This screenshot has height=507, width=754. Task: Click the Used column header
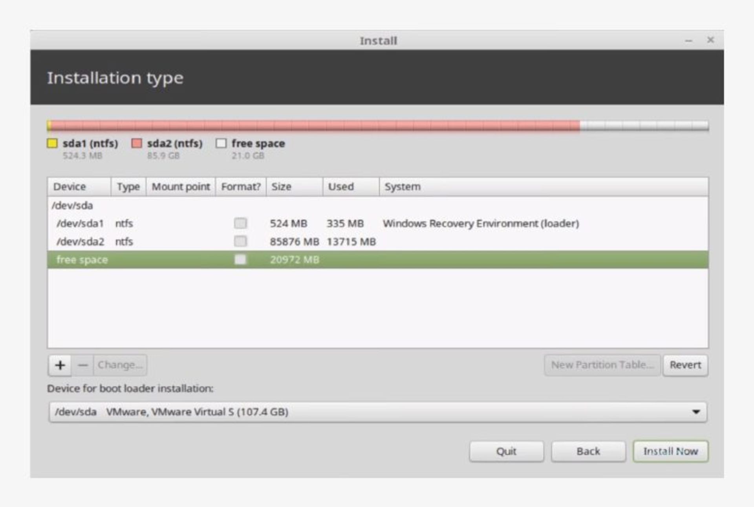(x=351, y=187)
